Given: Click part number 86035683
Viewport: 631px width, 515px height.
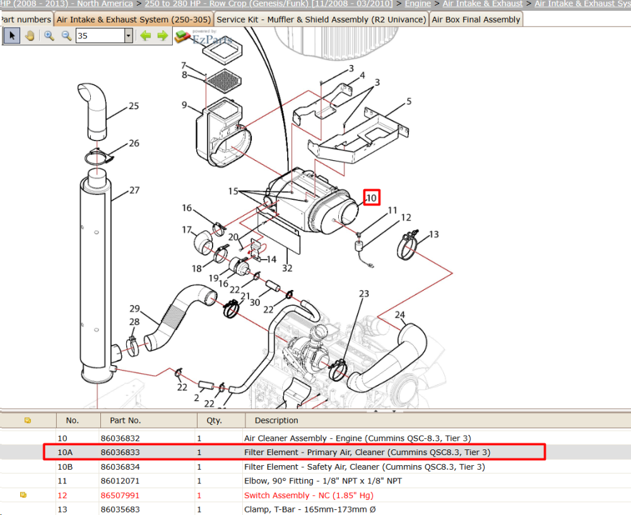Looking at the screenshot, I should pos(121,509).
